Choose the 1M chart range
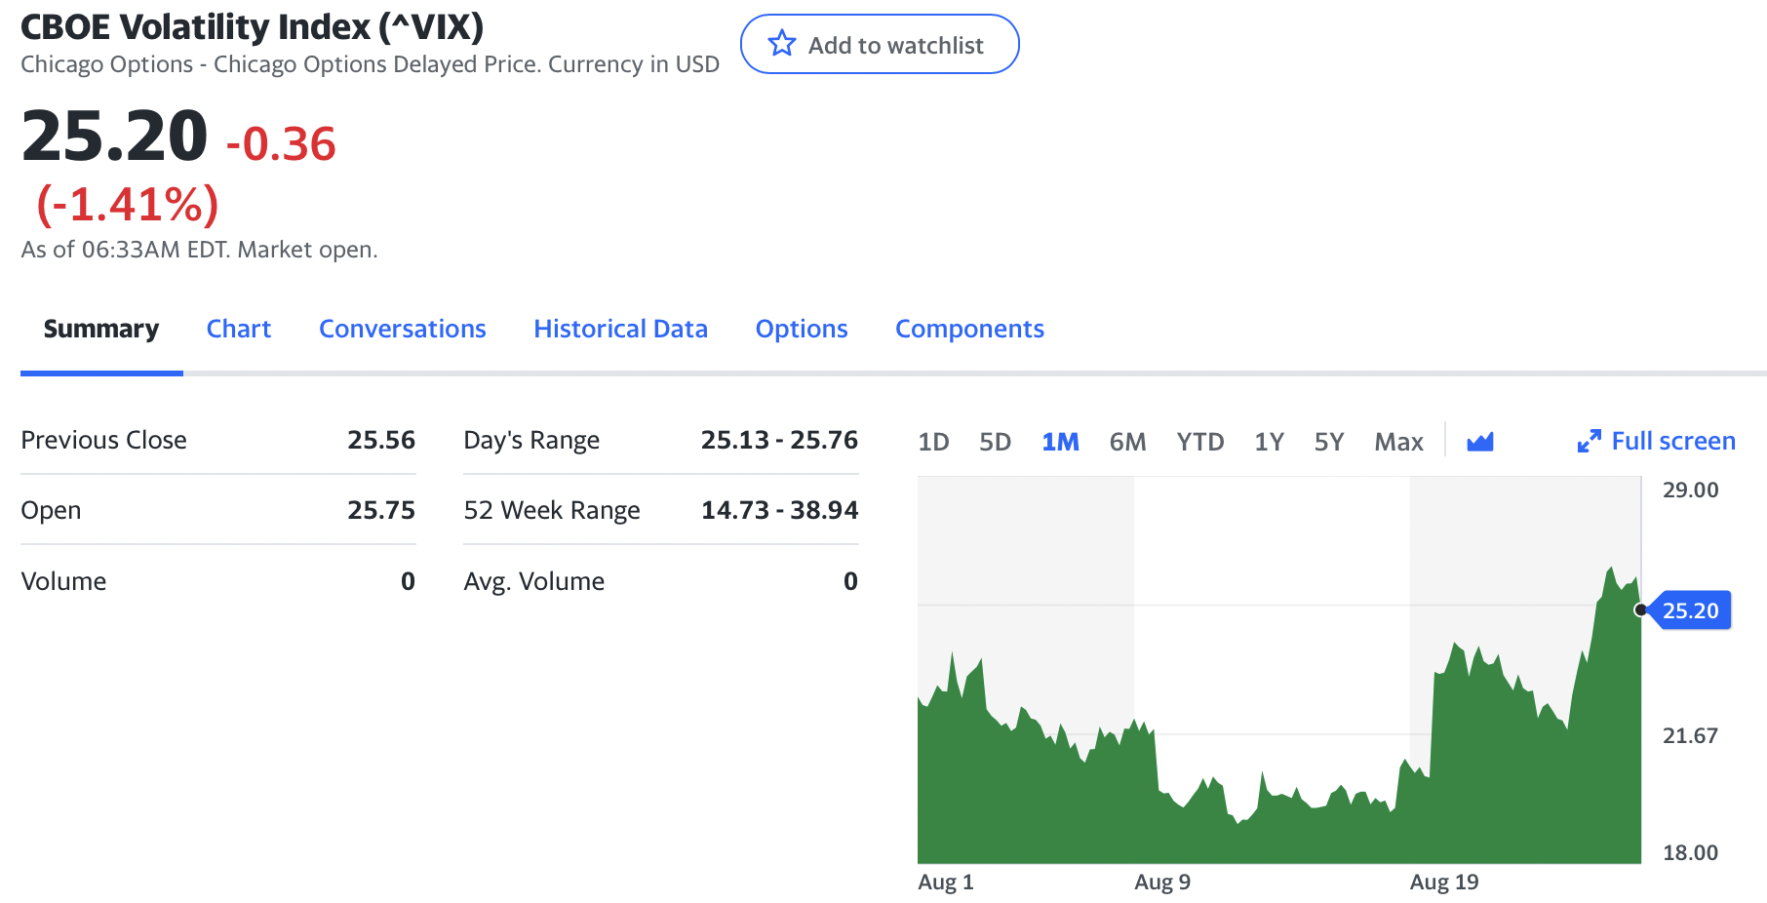Image resolution: width=1767 pixels, height=903 pixels. click(1060, 442)
